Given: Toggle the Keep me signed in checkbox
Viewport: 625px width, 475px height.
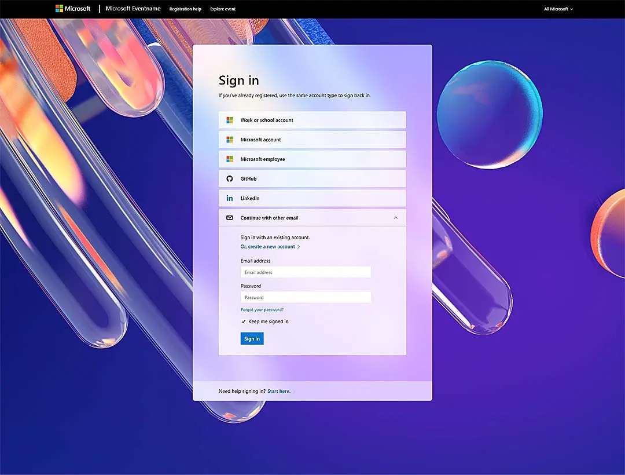Looking at the screenshot, I should [x=244, y=321].
